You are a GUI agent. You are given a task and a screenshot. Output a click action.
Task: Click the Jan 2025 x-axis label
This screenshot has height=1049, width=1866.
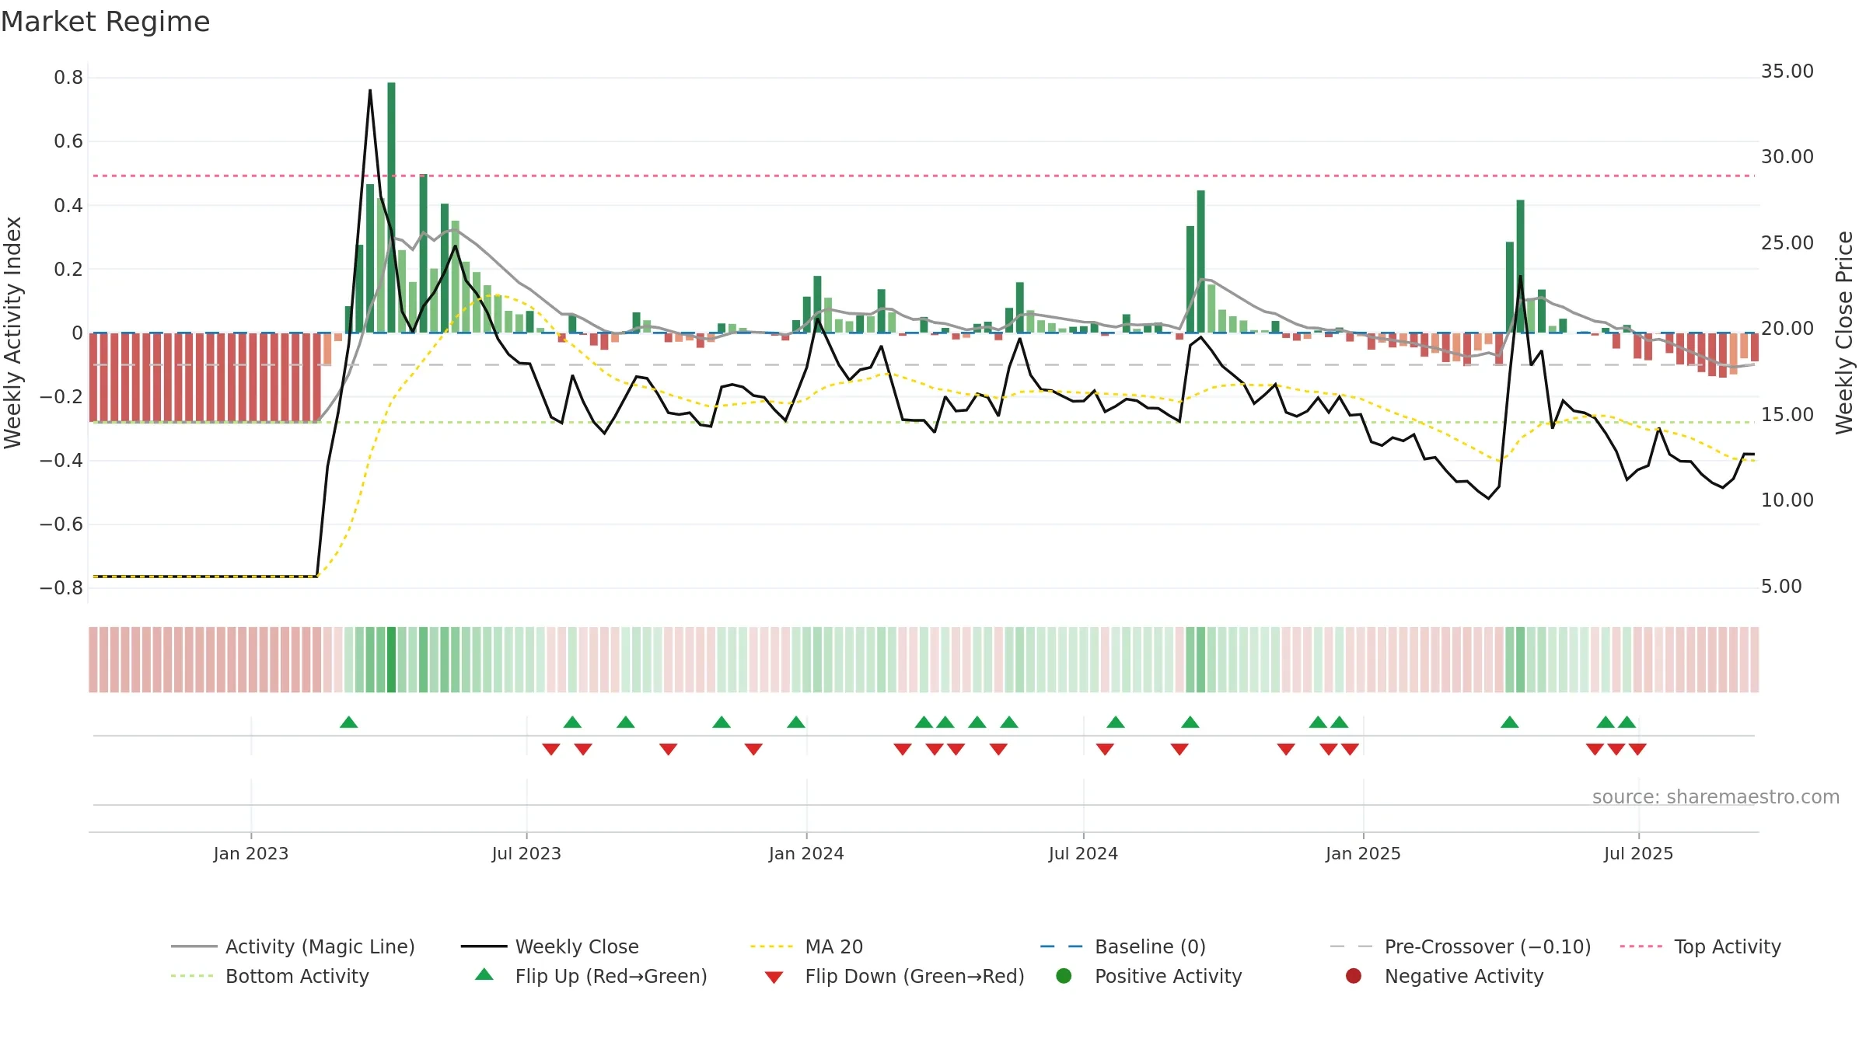1363,853
